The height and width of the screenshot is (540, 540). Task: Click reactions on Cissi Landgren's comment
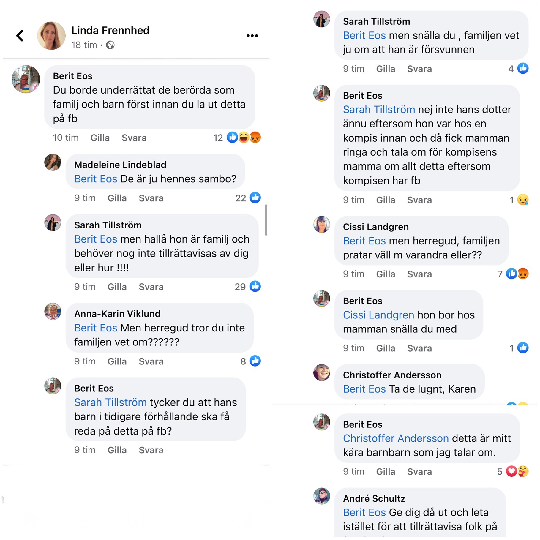pyautogui.click(x=517, y=274)
